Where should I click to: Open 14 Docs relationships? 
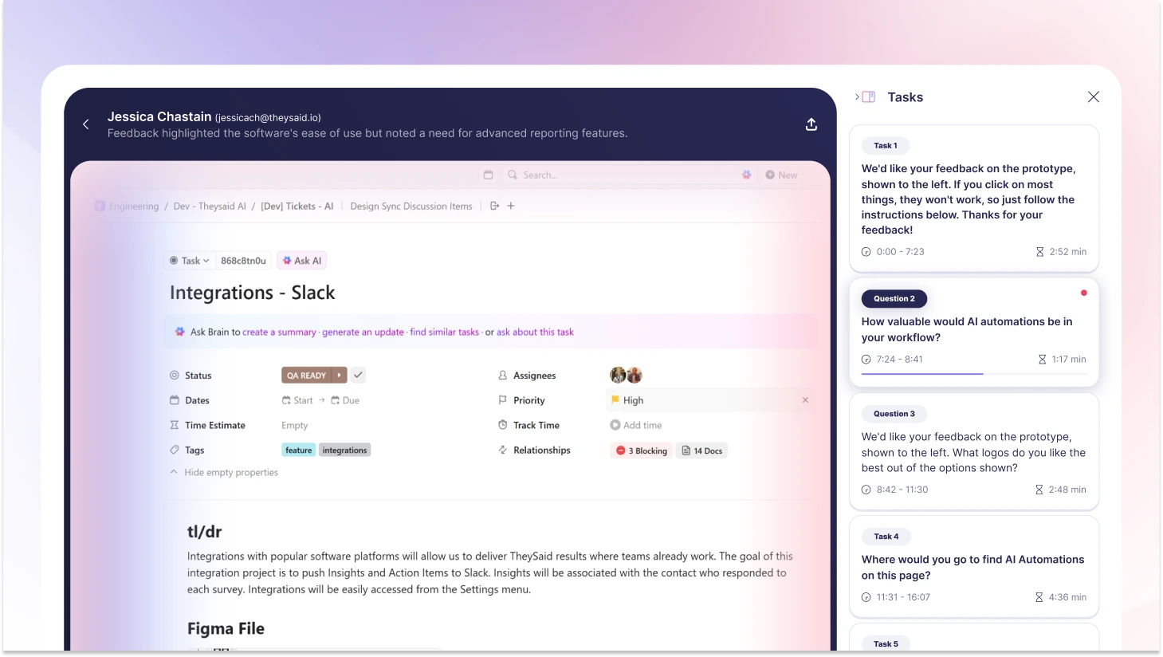[701, 450]
